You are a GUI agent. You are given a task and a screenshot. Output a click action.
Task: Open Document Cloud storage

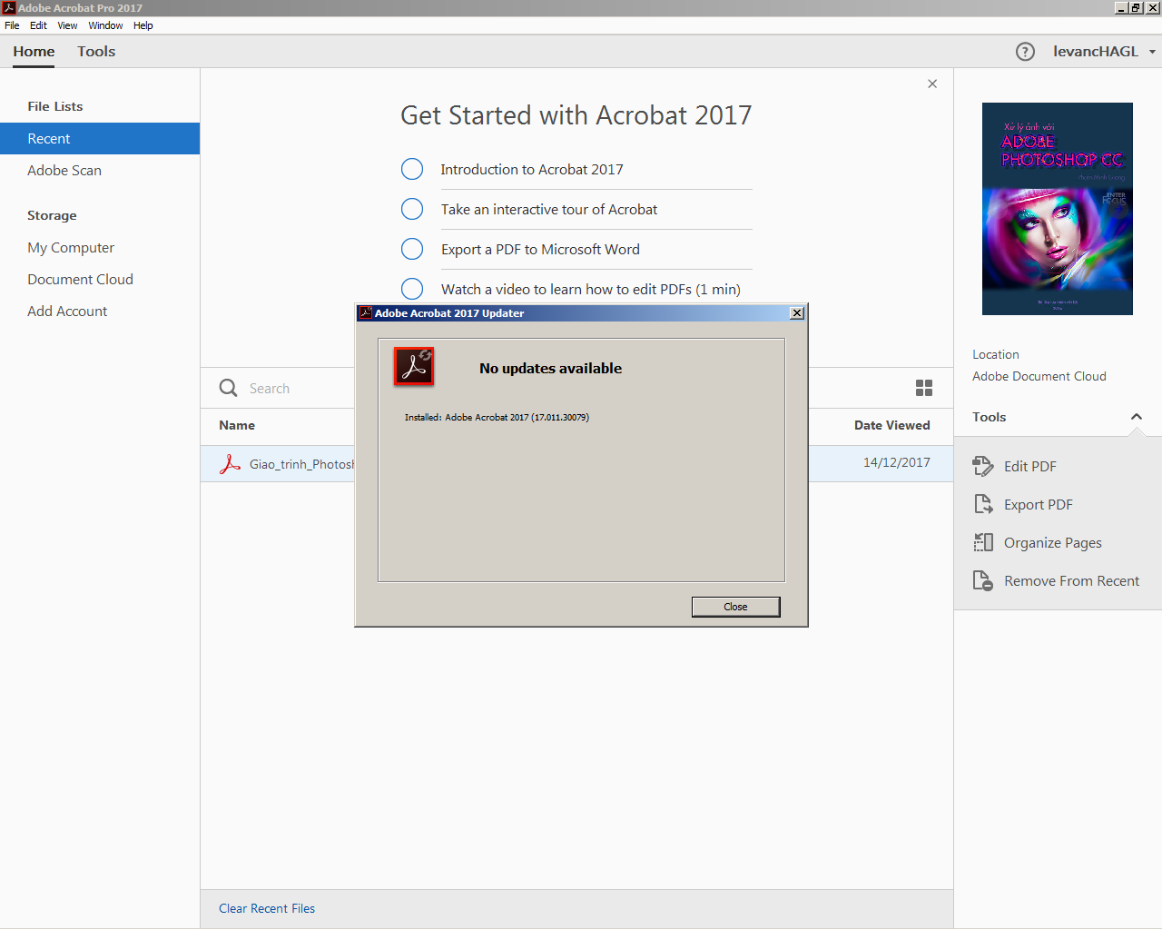pos(80,279)
